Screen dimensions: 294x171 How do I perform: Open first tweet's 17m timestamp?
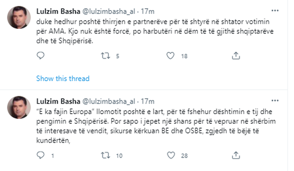[147, 11]
